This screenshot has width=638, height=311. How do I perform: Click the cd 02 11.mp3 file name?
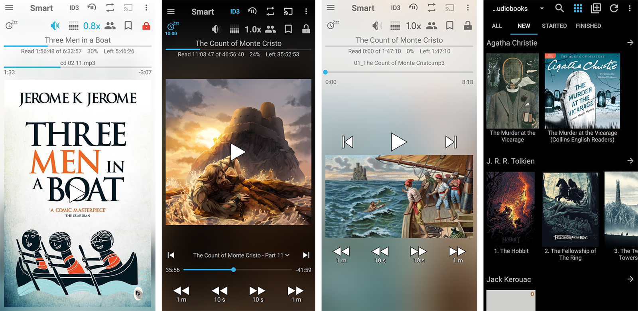coord(78,63)
